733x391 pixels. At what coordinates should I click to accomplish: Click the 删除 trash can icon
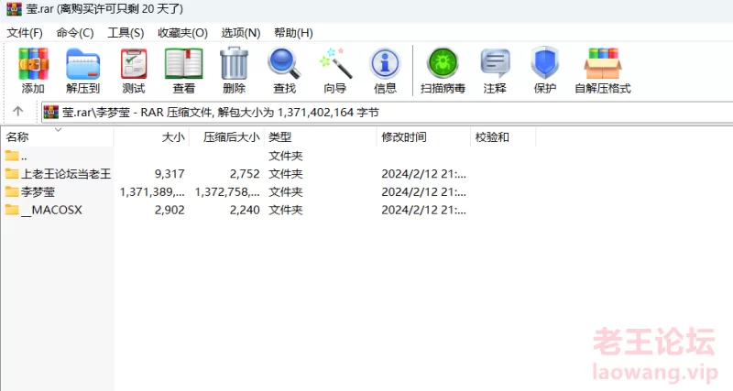tap(235, 63)
